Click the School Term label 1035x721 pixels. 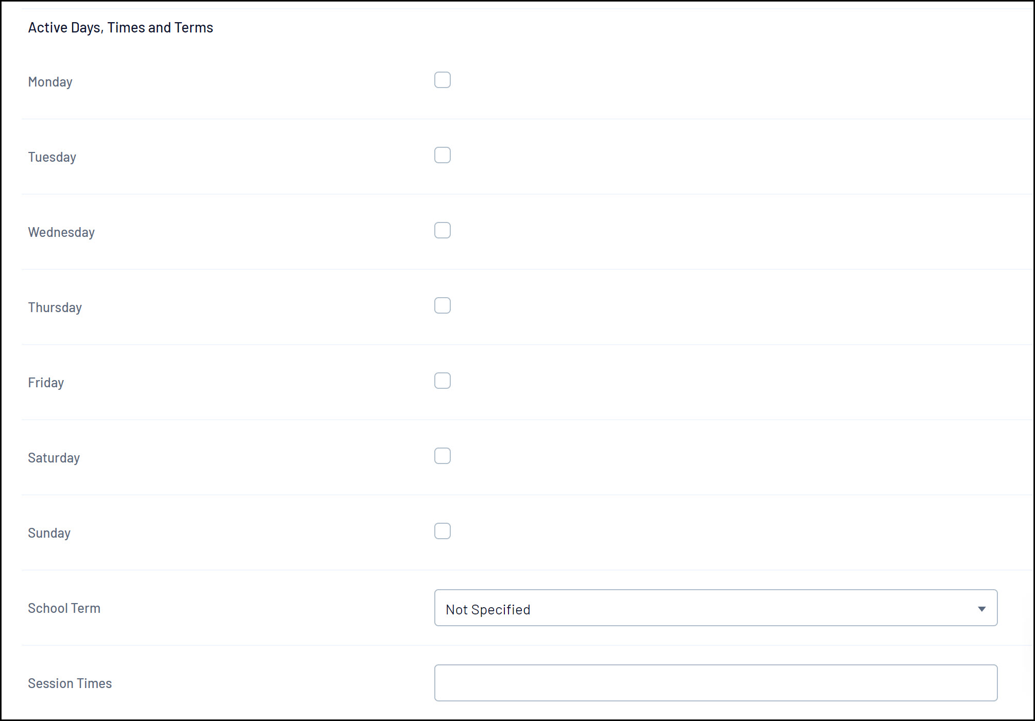click(x=64, y=608)
